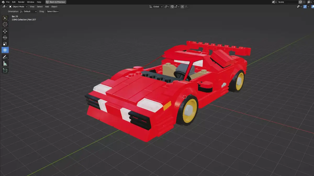Open the Blender logo menu
Viewport: 314px width, 176px height.
click(3, 2)
